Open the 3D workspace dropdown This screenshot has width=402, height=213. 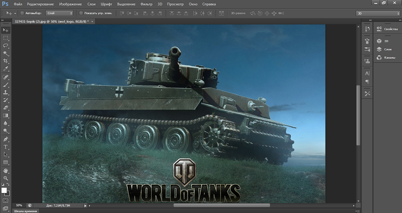coord(378,13)
